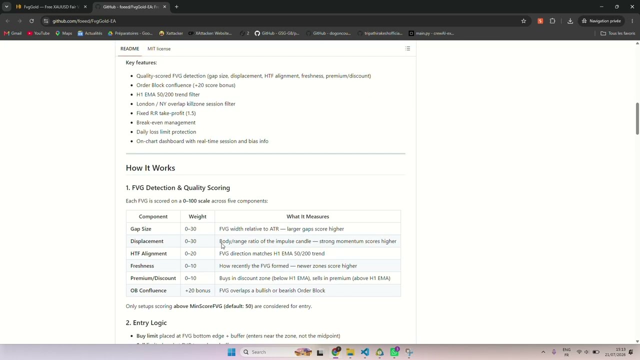Image resolution: width=640 pixels, height=360 pixels.
Task: Click the 'Gap Size' table cell
Action: [153, 229]
